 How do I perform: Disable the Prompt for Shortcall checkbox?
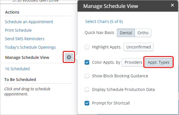pos(87,103)
